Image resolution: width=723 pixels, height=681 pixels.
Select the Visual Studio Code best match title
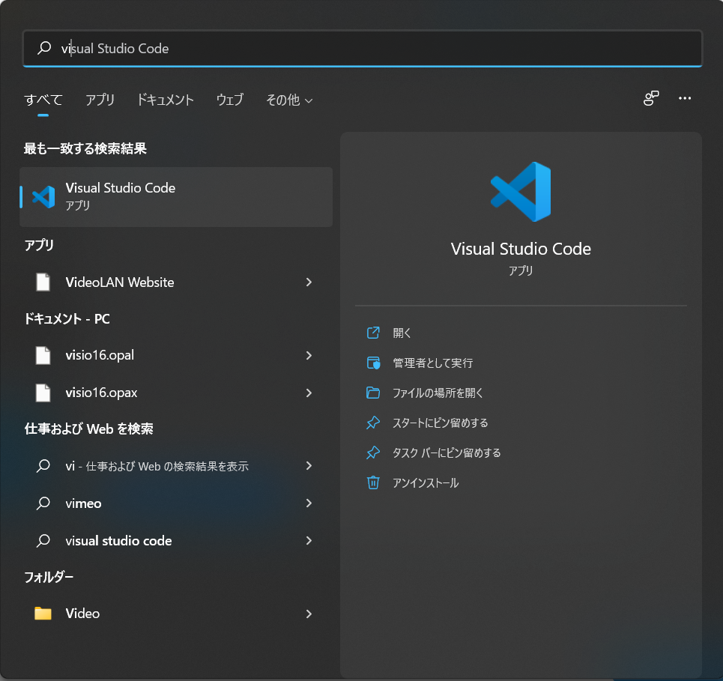coord(121,188)
